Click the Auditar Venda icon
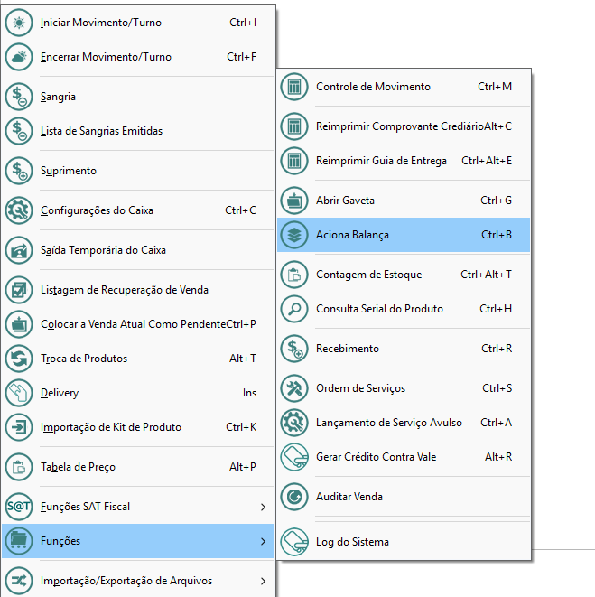Screen dimensions: 595x597 click(x=294, y=497)
